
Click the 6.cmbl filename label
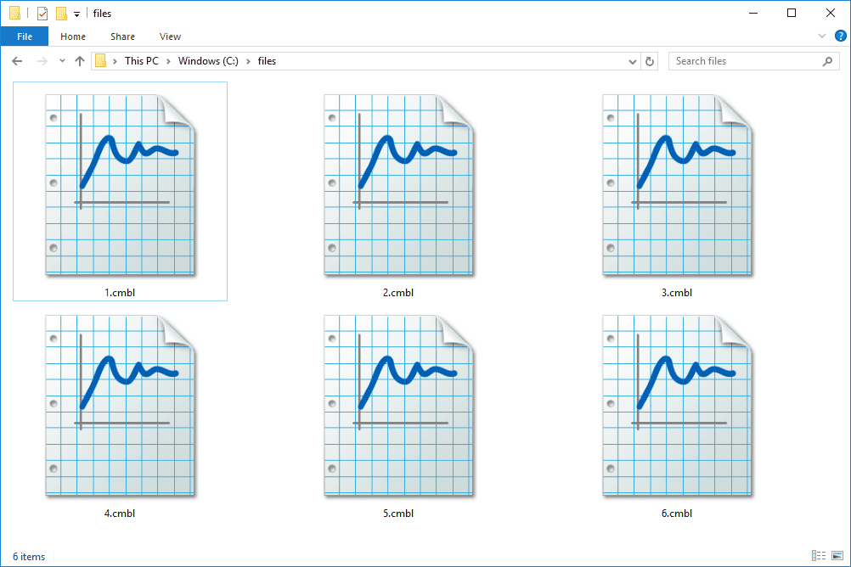pyautogui.click(x=677, y=514)
